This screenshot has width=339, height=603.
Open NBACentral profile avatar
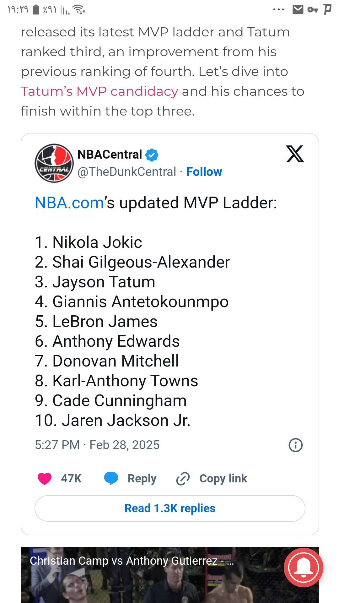pos(54,163)
